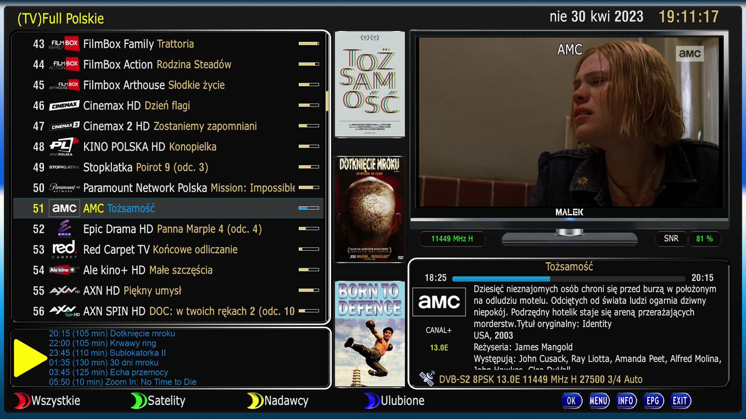Click the (TV)Full Polskie bouquet title
Screen dimensions: 746x419
(61, 19)
